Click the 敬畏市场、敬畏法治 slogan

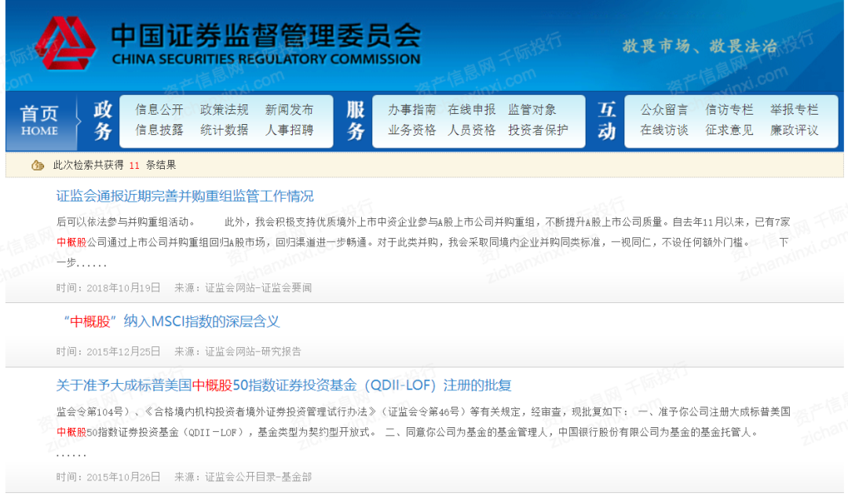tap(700, 46)
